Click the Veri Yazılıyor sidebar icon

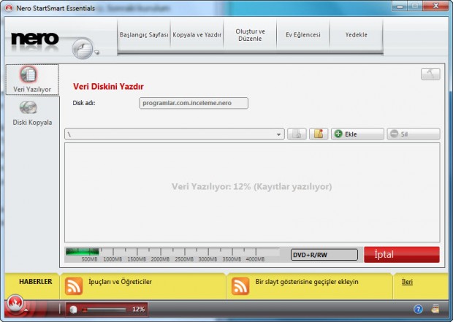click(x=32, y=80)
